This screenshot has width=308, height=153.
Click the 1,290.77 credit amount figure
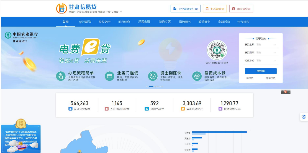[x=229, y=103]
